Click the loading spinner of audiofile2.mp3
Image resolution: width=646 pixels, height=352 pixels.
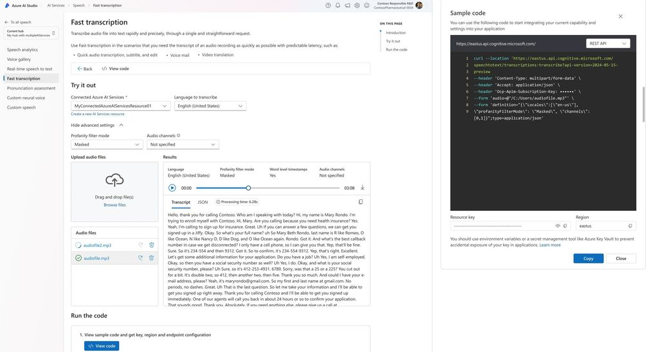coord(78,245)
